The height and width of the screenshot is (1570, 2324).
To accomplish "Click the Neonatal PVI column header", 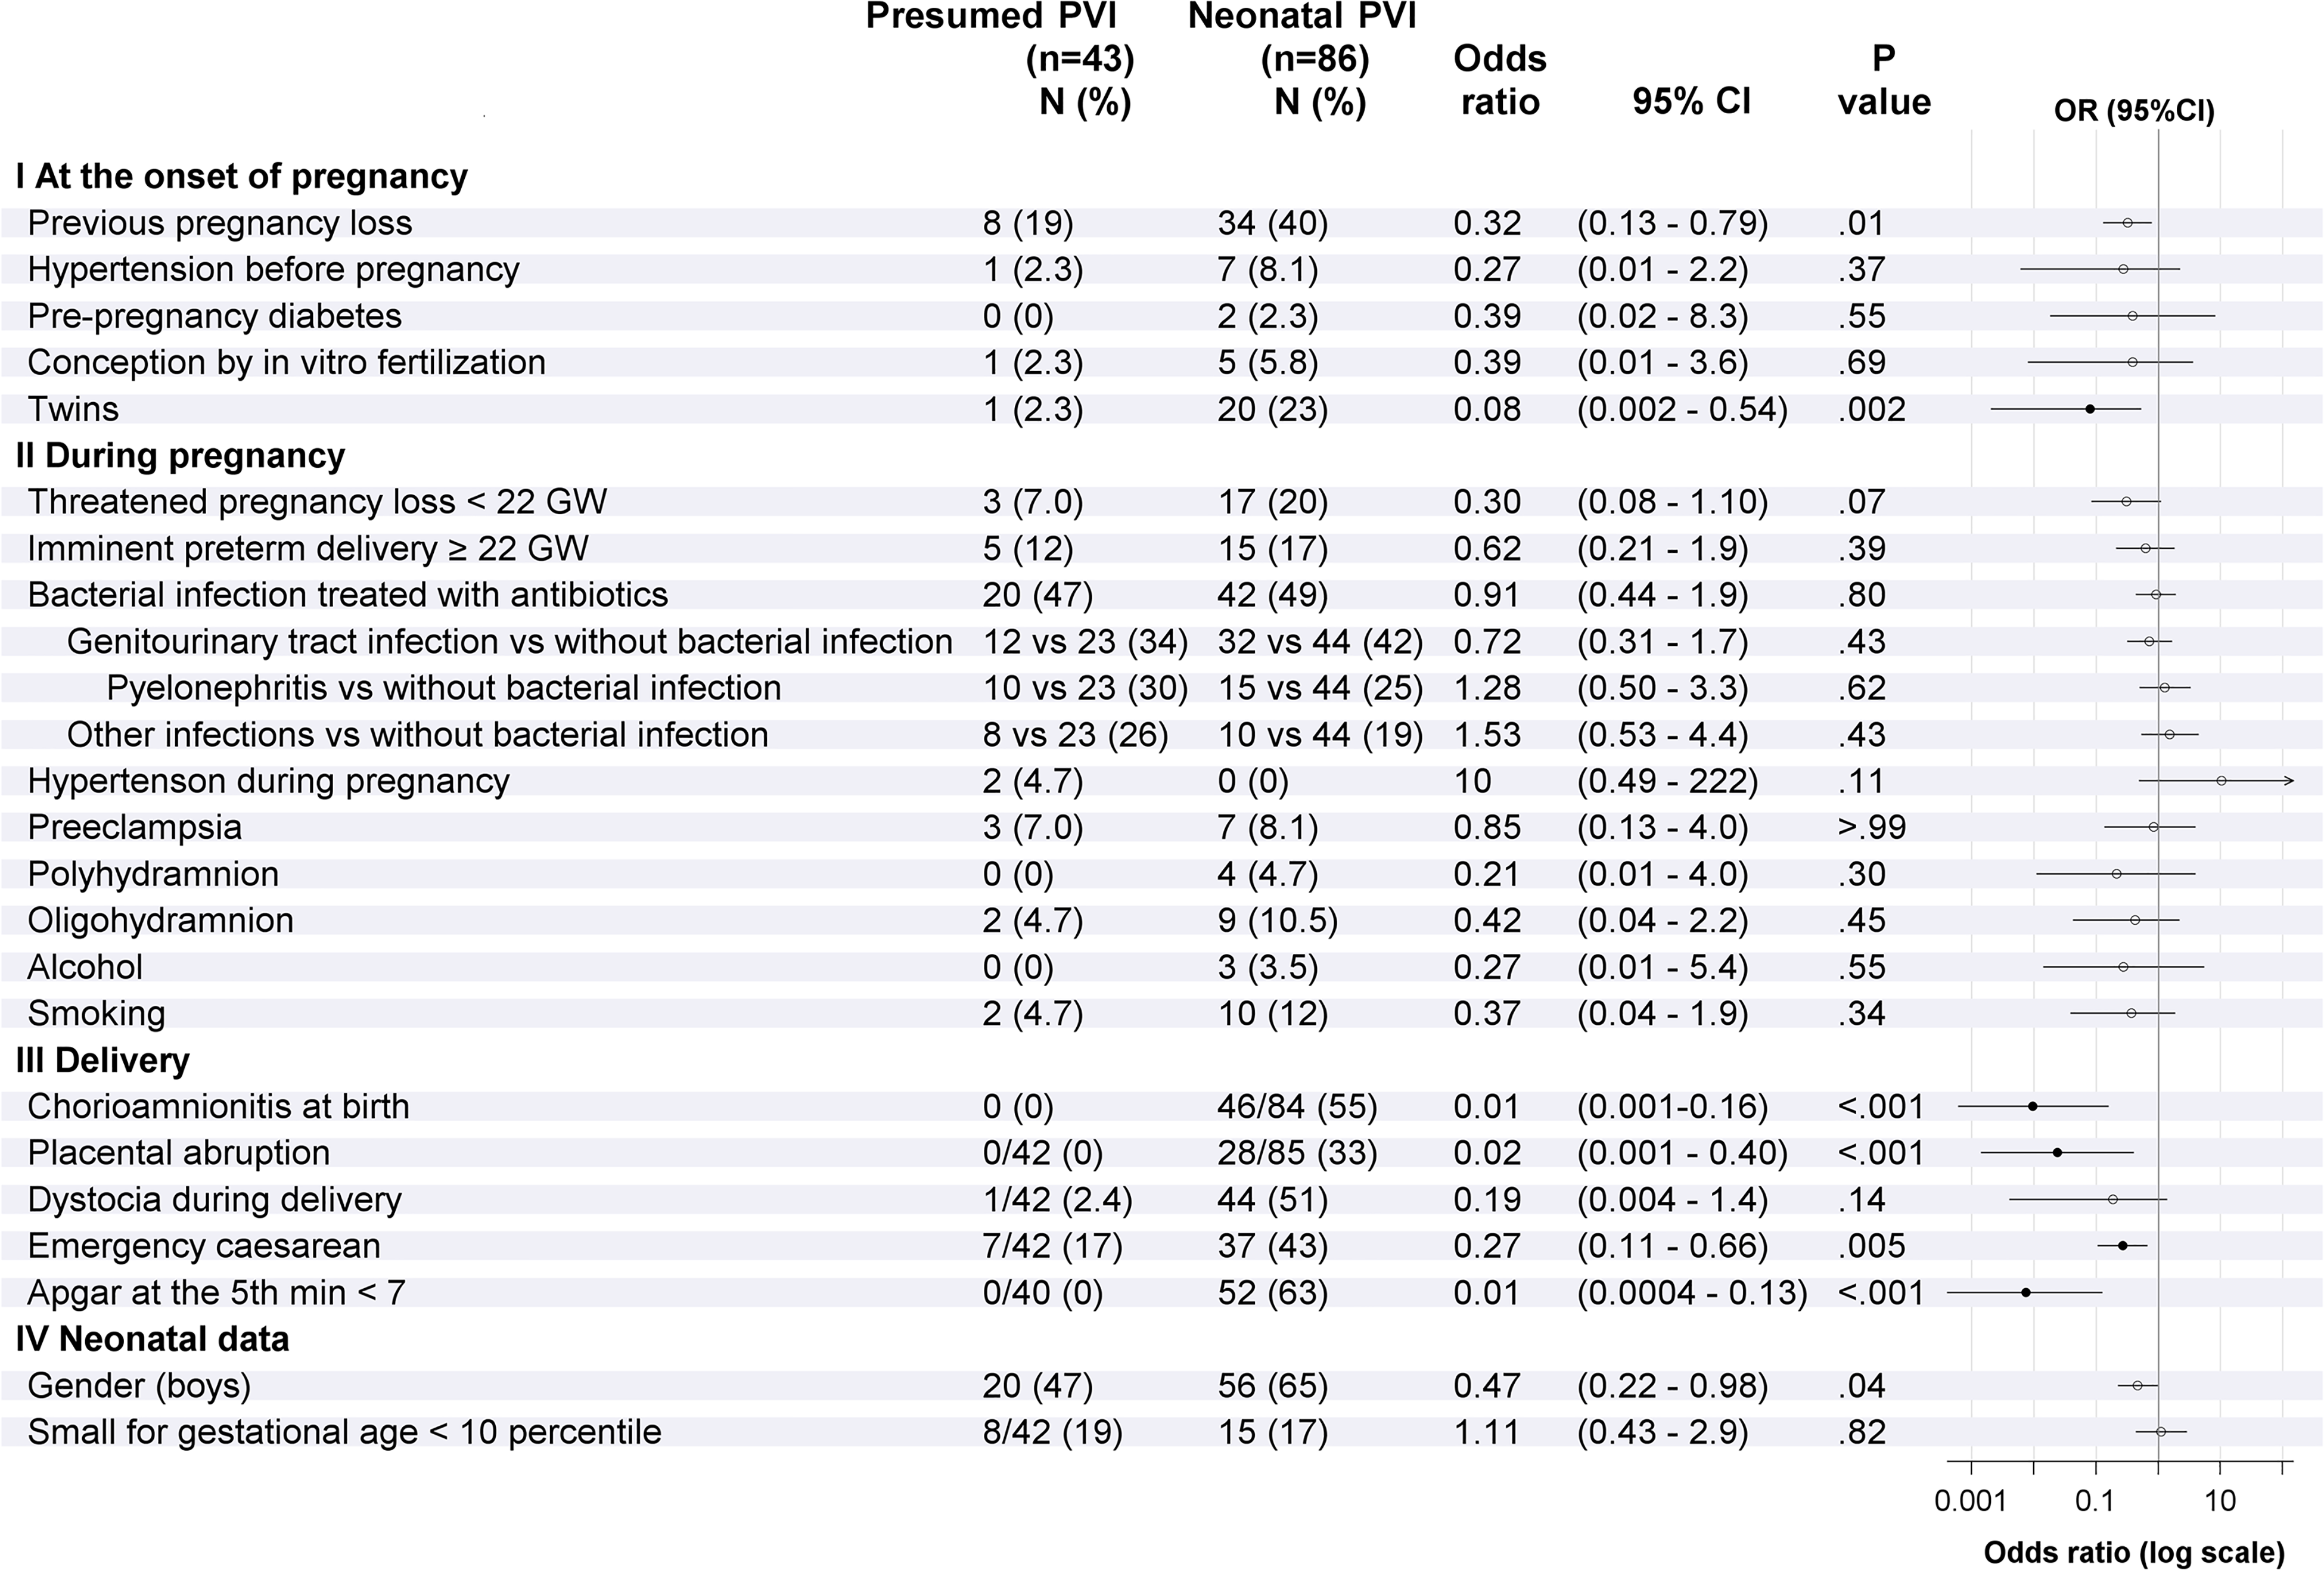I will coord(1303,59).
